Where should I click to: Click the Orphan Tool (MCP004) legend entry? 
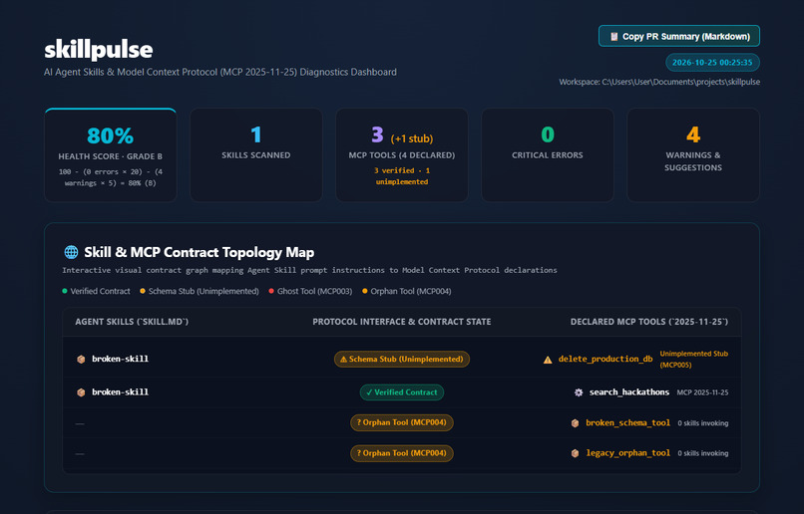click(407, 291)
